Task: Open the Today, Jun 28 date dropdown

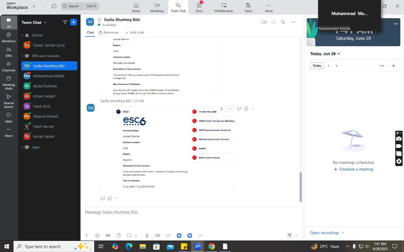Action: 325,54
